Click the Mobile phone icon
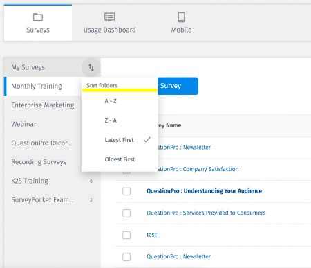 point(181,17)
